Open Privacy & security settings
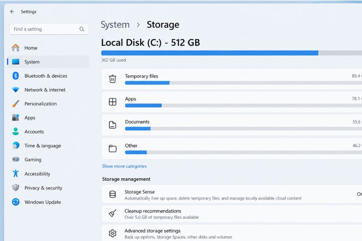The width and height of the screenshot is (362, 241). tap(48, 188)
